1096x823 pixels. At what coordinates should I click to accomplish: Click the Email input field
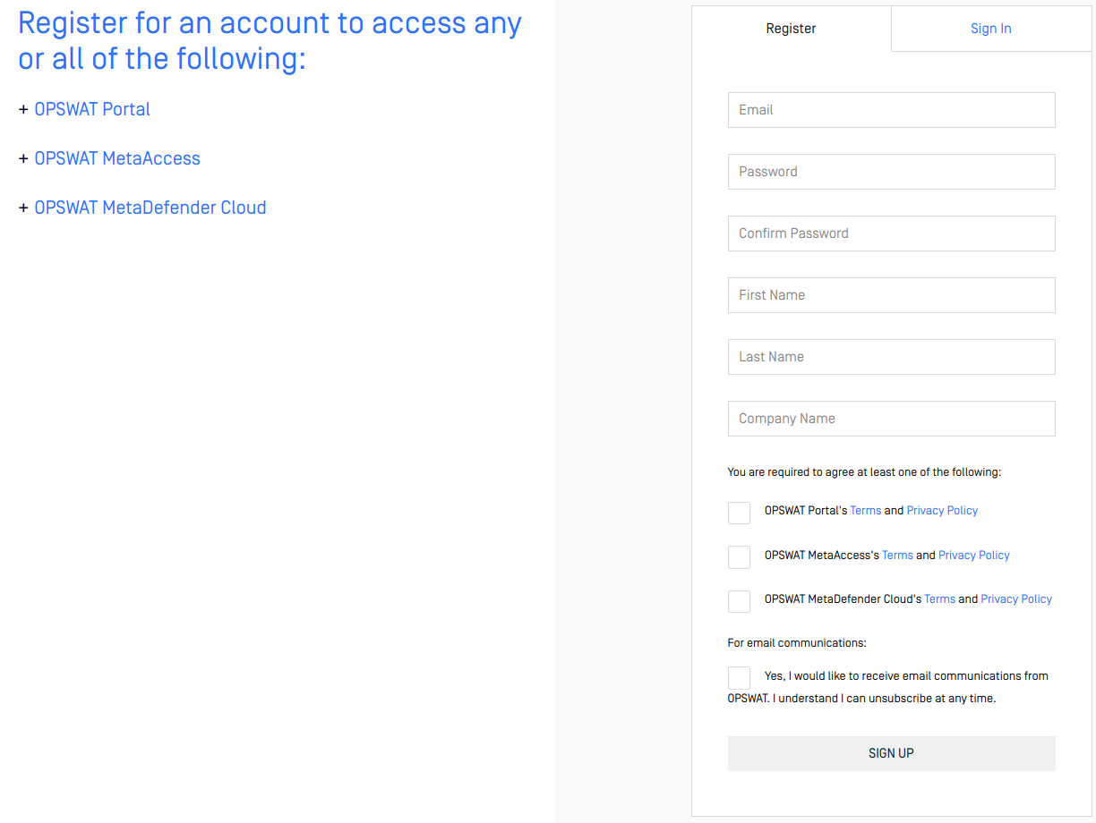[892, 110]
